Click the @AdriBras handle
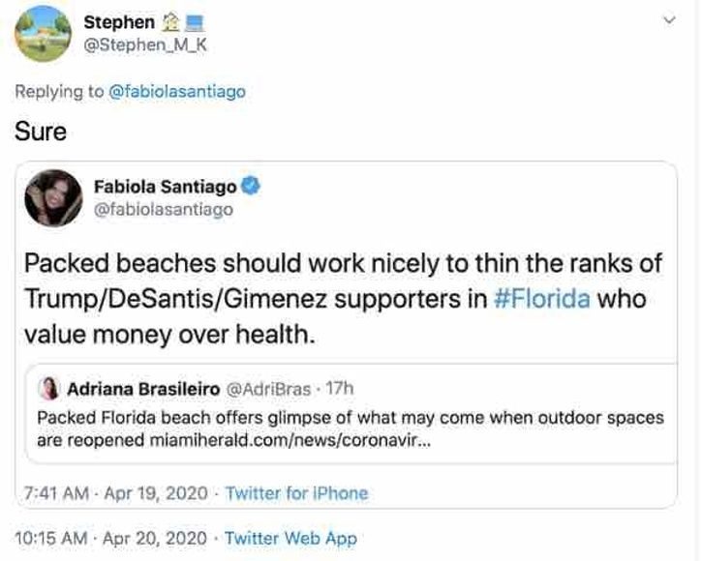 267,389
